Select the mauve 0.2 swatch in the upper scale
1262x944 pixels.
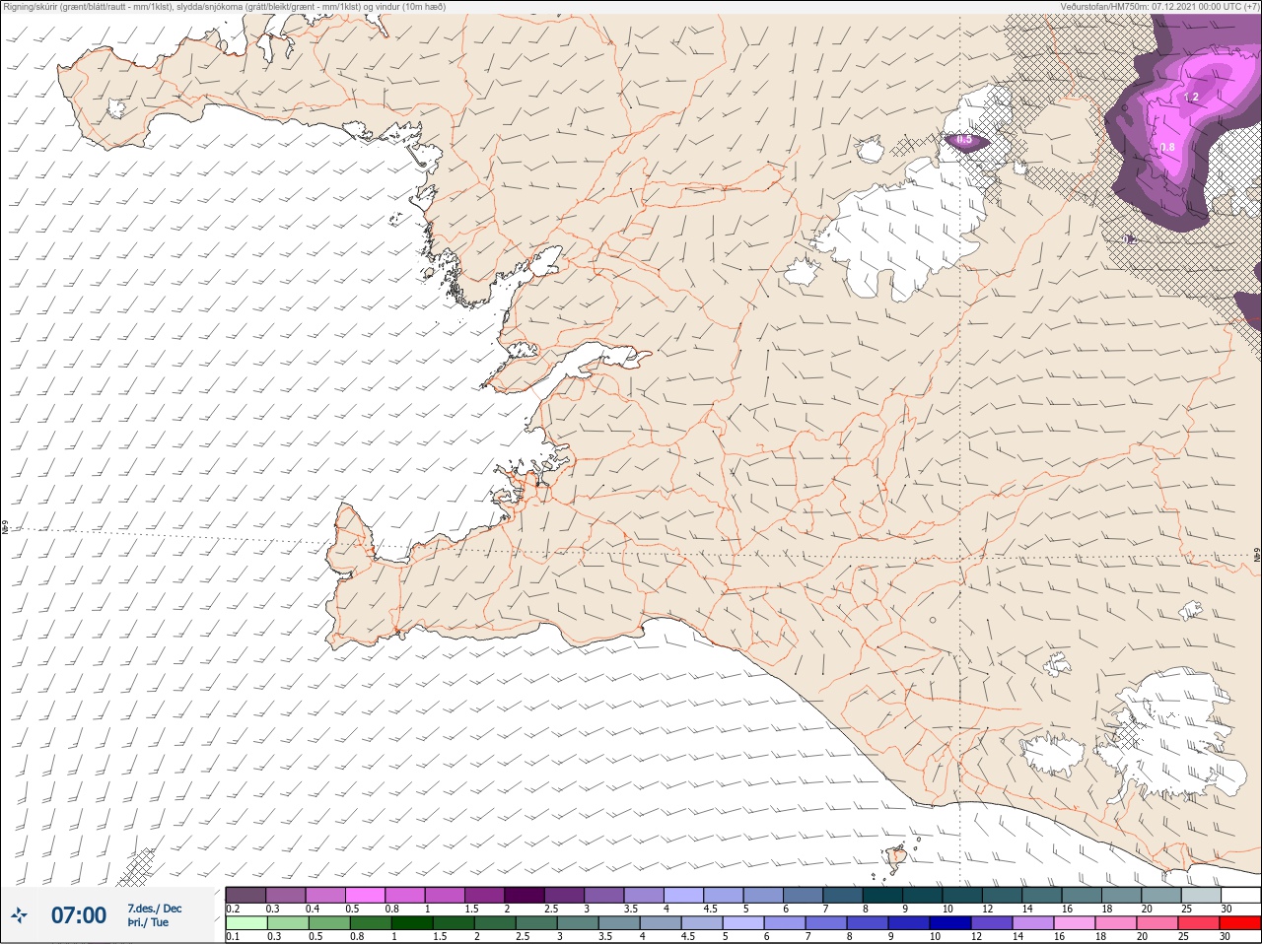pos(245,894)
